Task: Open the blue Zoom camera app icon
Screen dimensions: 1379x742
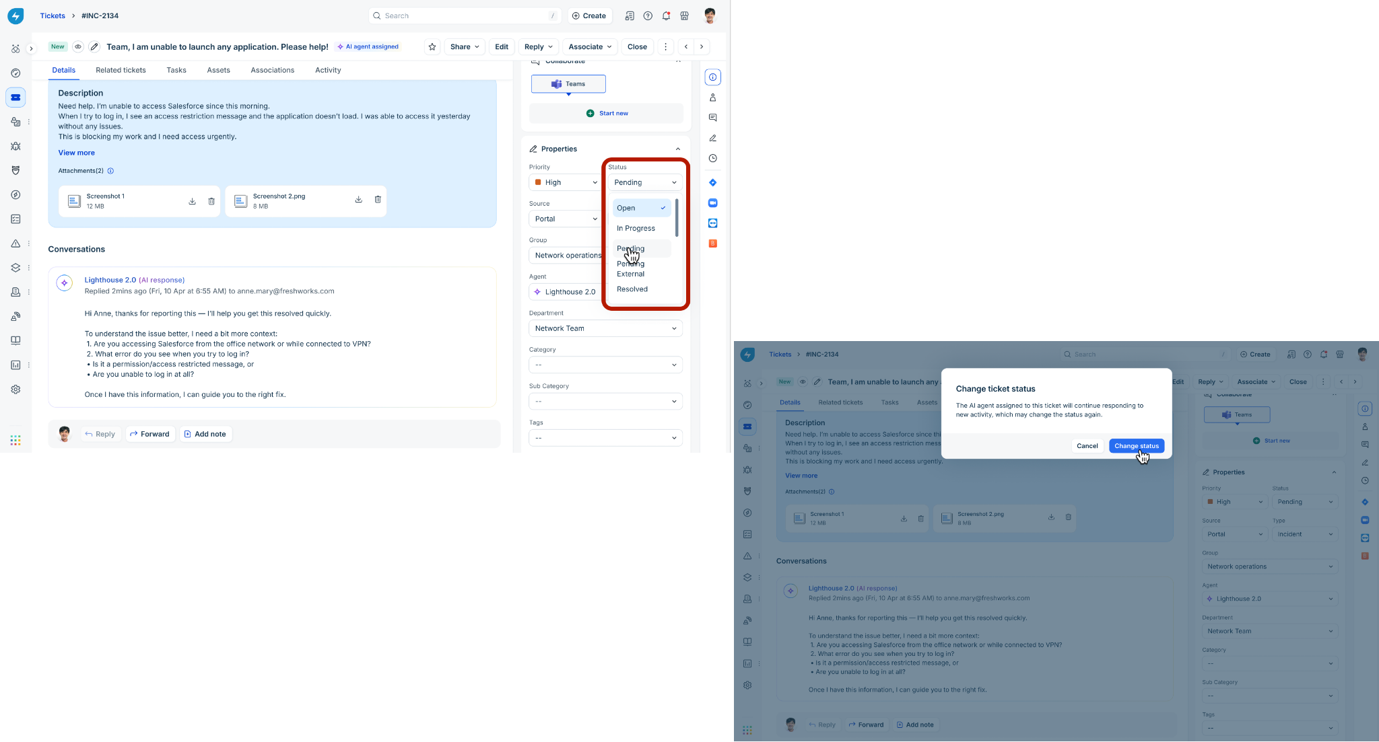Action: 712,203
